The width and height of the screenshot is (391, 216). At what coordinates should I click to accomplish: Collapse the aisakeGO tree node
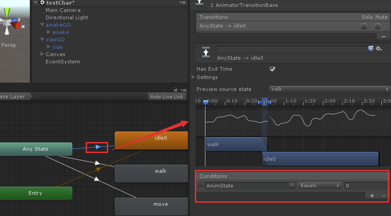(x=42, y=25)
